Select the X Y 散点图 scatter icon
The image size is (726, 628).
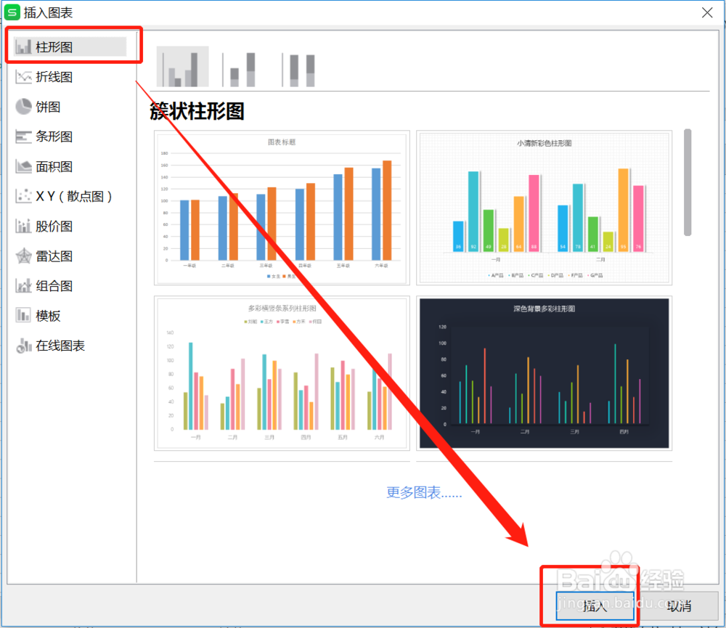[x=23, y=196]
